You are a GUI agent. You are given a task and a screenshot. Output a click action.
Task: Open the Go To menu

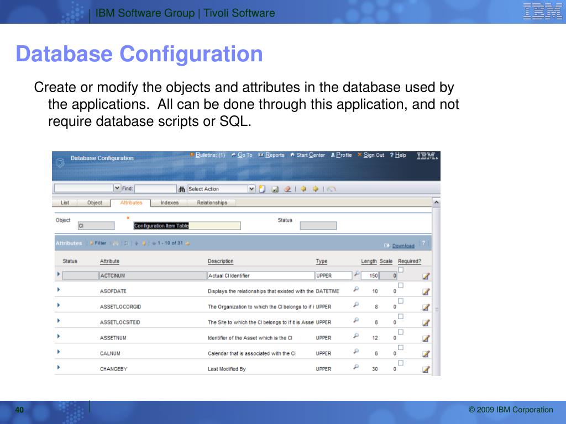coord(242,155)
